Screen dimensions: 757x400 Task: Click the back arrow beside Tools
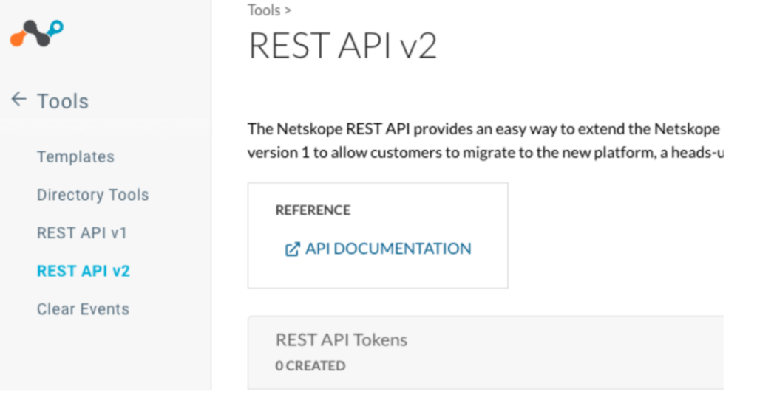[x=18, y=100]
